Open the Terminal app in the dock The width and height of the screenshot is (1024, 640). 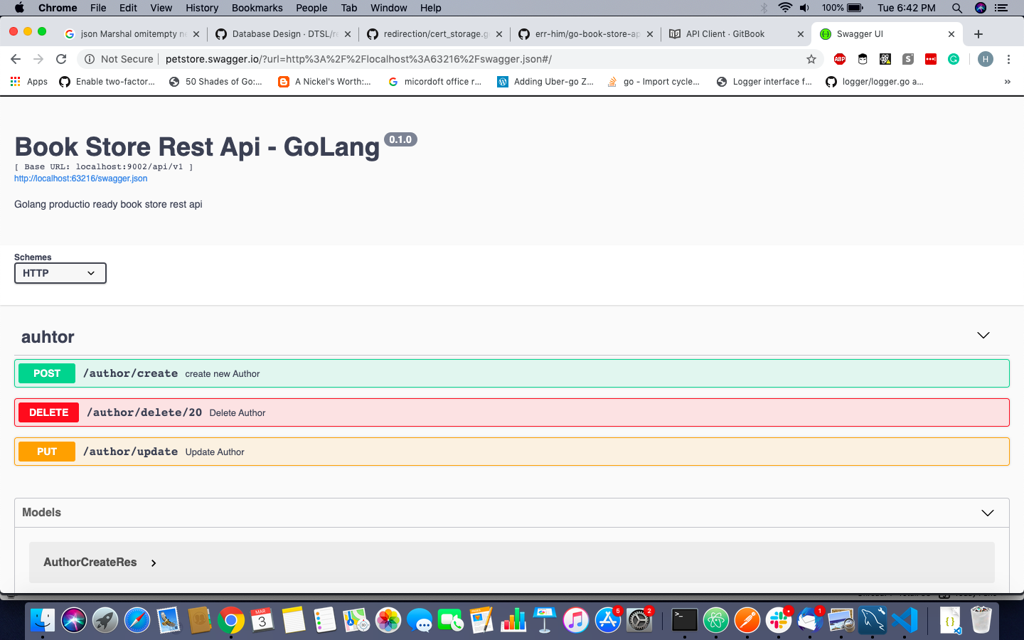[x=684, y=620]
